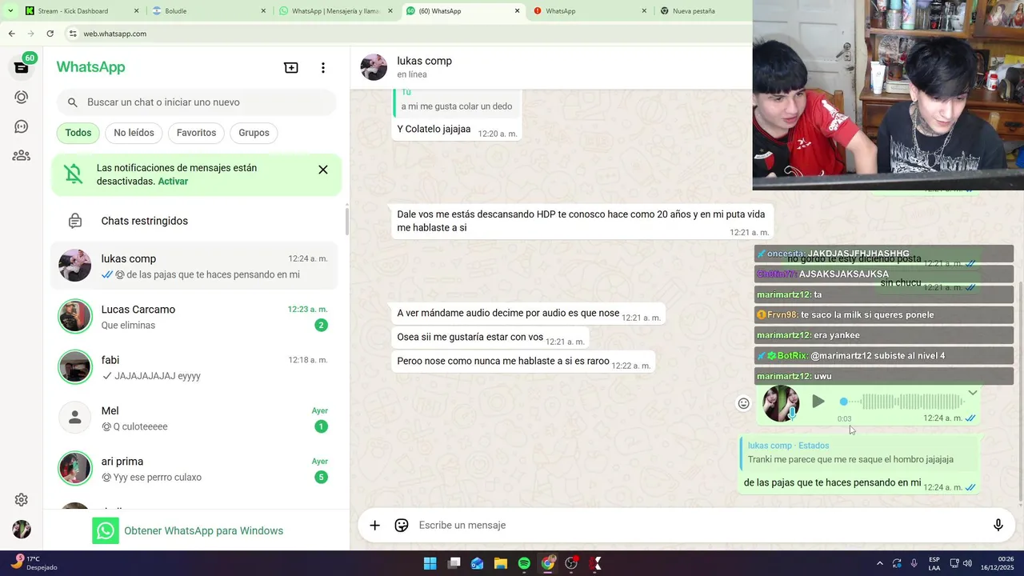The width and height of the screenshot is (1024, 576).
Task: Switch to the Boludle browser tab
Action: pos(210,11)
